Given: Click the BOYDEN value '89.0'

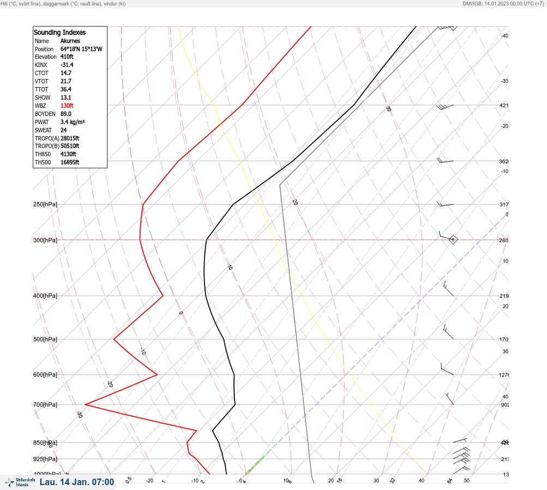Looking at the screenshot, I should coord(65,114).
